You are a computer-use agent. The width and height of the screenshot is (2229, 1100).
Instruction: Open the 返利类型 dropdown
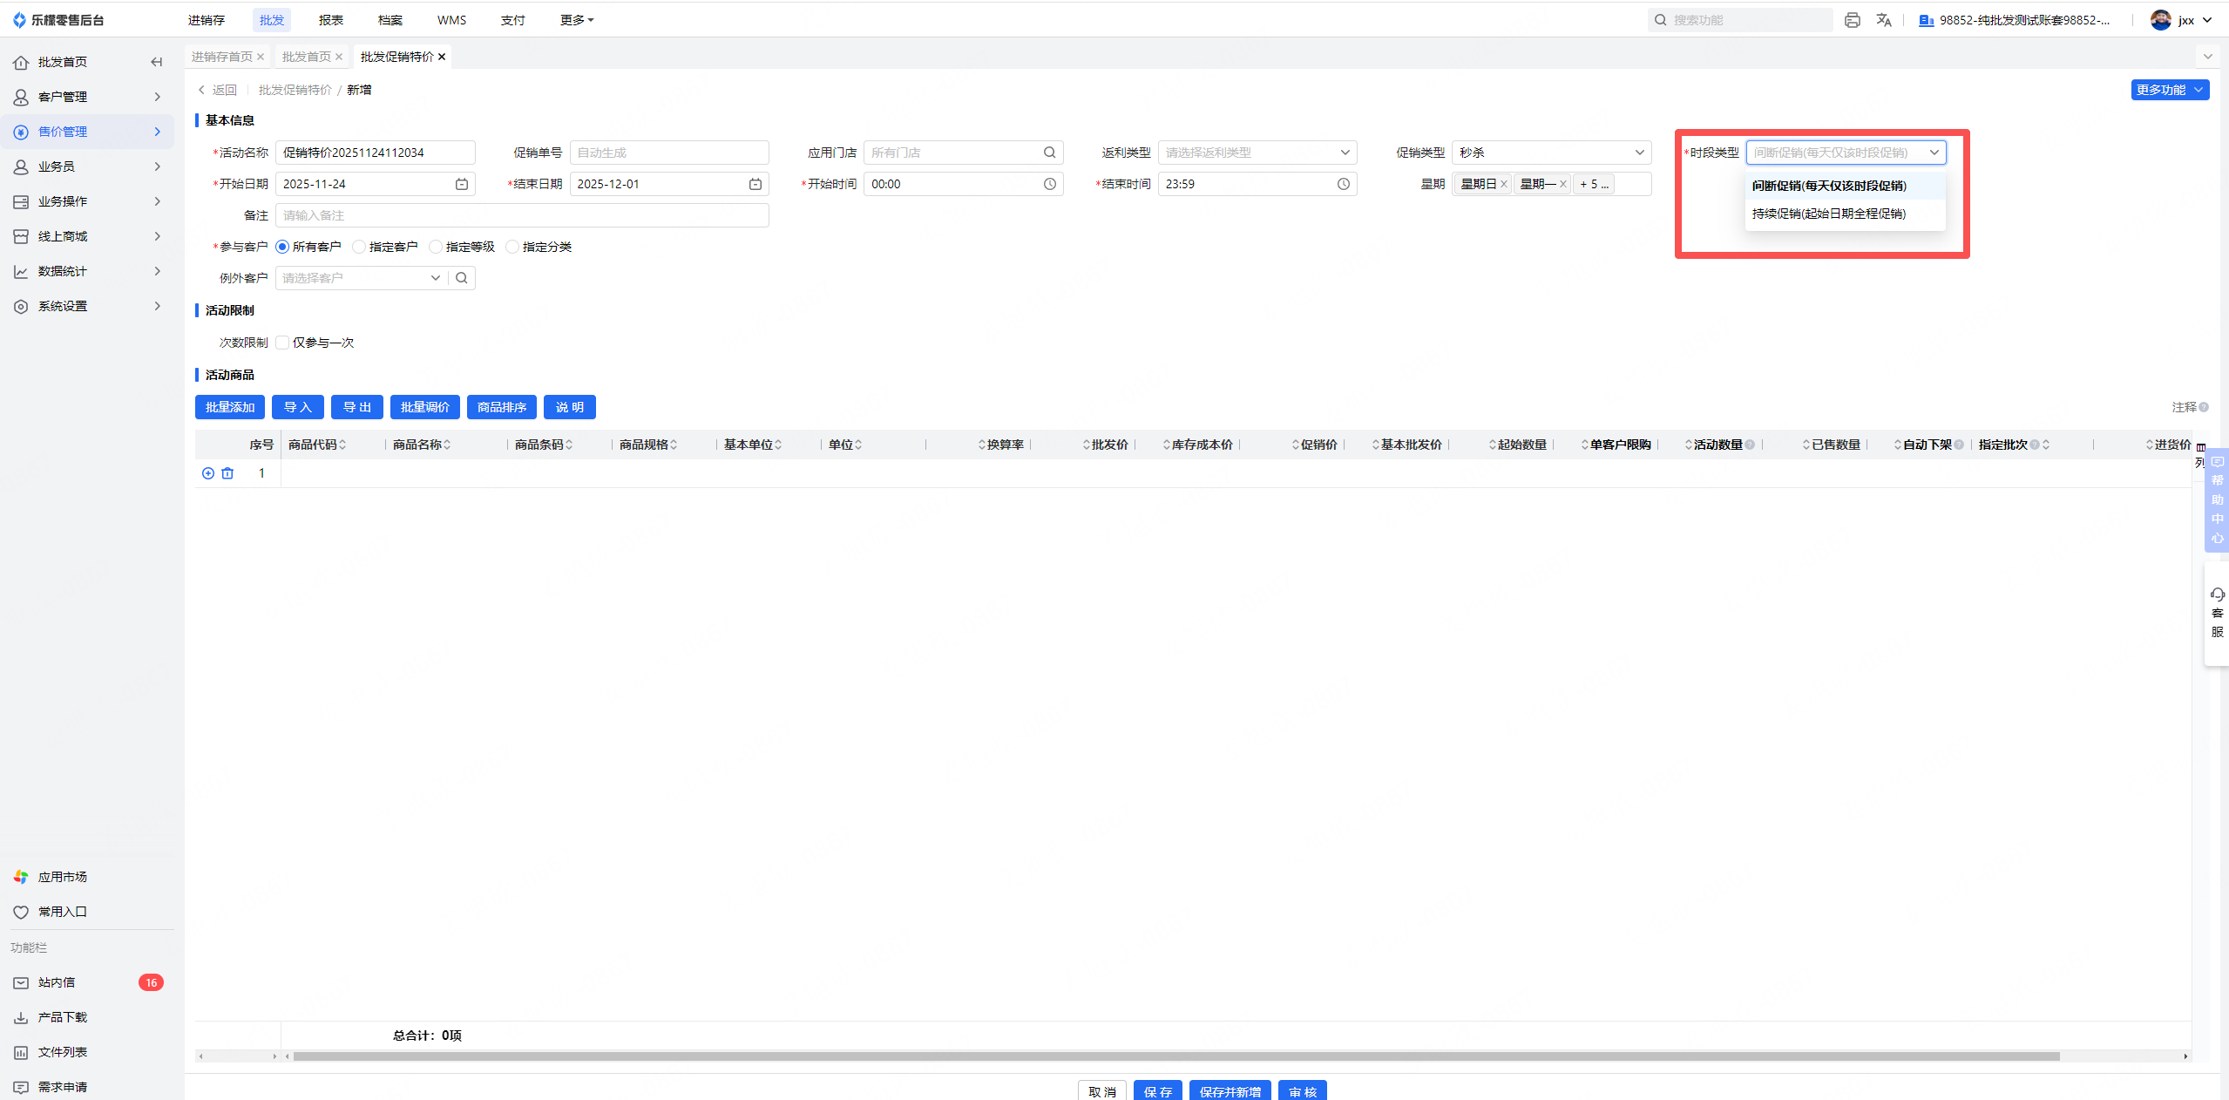point(1257,153)
